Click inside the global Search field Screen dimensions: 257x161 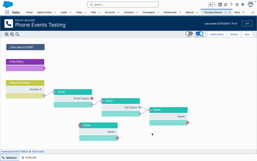(123, 5)
